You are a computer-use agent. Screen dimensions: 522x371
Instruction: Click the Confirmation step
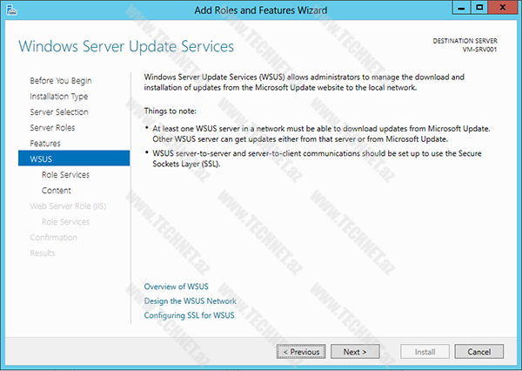click(x=53, y=238)
